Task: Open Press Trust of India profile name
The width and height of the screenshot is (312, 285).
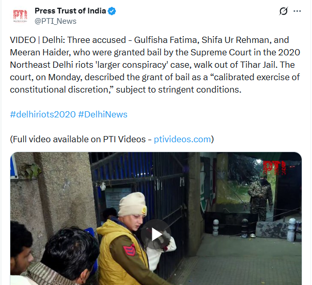Action: click(70, 11)
